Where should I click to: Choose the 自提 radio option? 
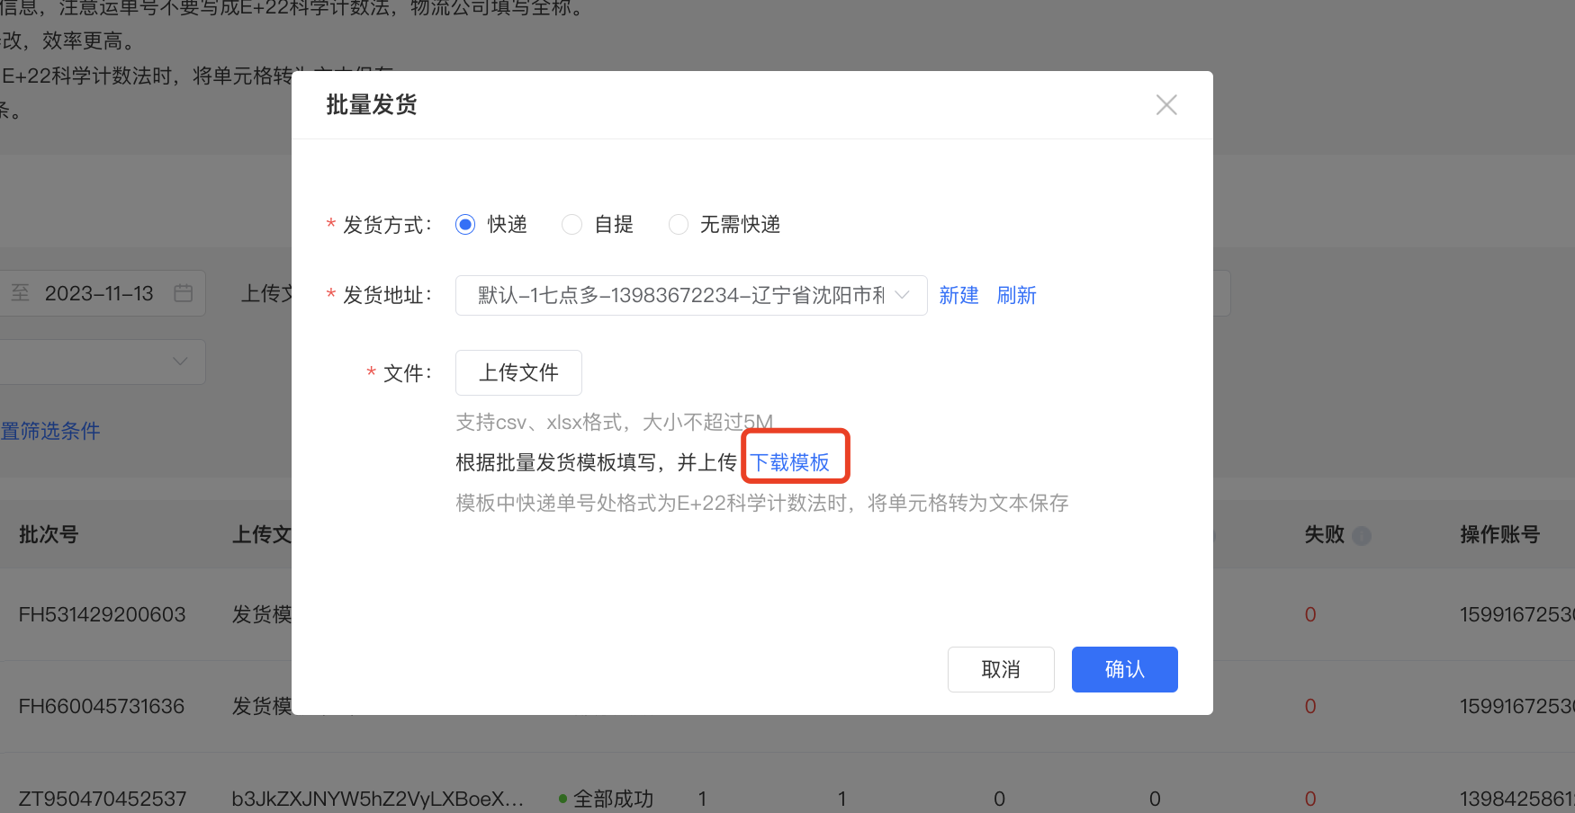tap(571, 225)
